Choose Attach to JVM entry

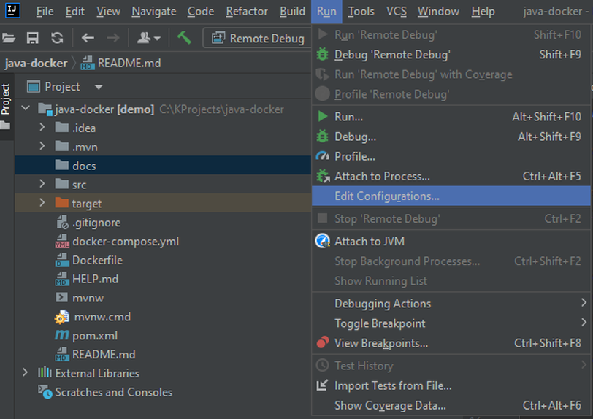click(451, 242)
